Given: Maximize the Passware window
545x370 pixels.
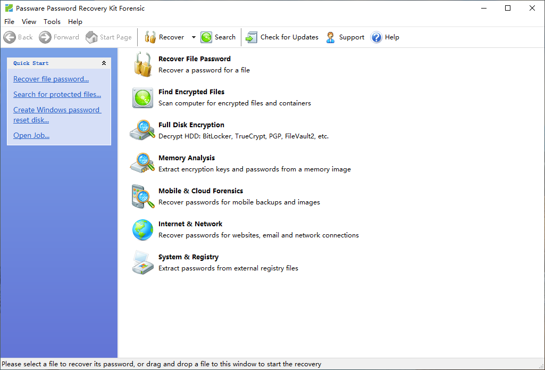Looking at the screenshot, I should [508, 8].
